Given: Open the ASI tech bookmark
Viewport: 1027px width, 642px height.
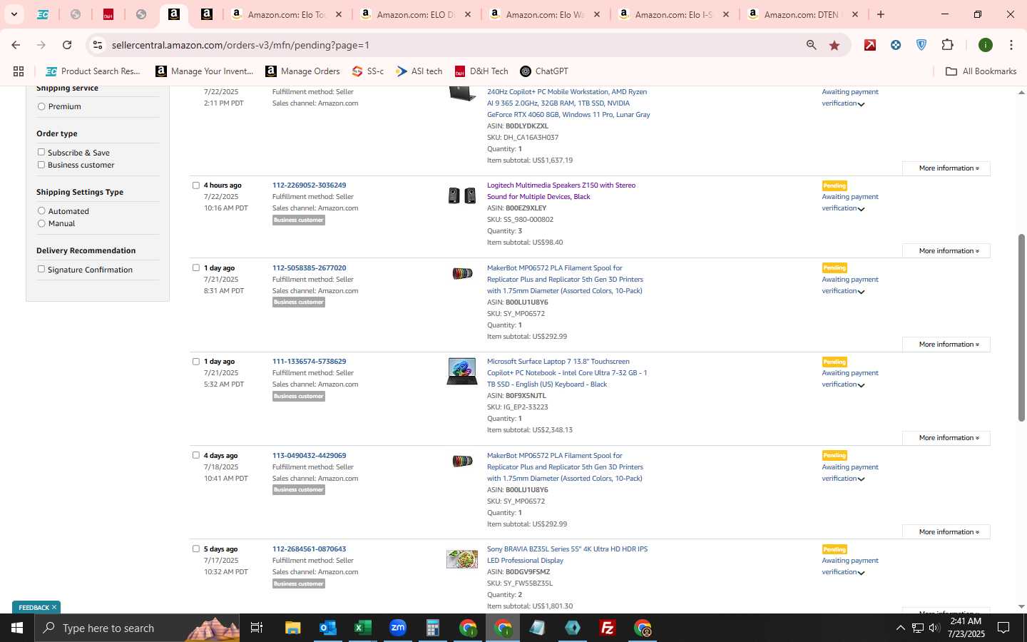Looking at the screenshot, I should [419, 71].
